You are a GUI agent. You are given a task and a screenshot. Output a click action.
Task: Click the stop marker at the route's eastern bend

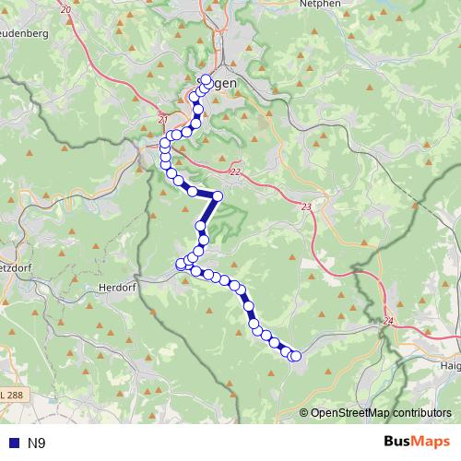[x=218, y=196]
